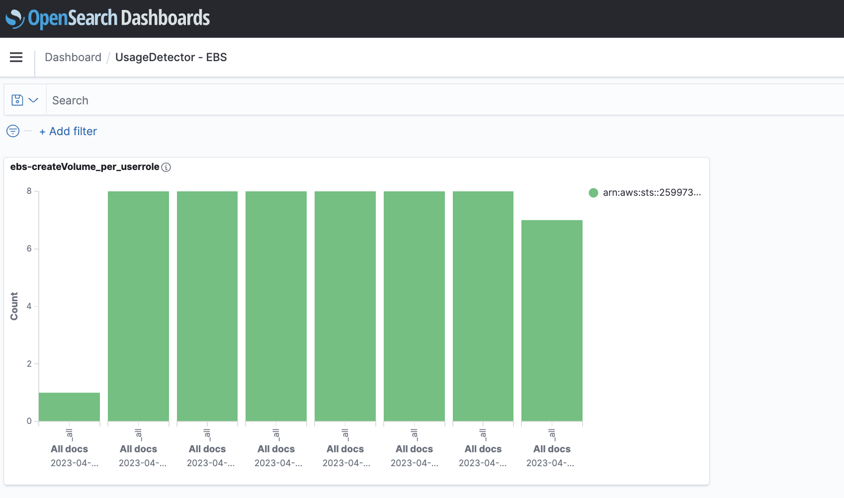Image resolution: width=844 pixels, height=498 pixels.
Task: Click the Count y-axis title
Action: coord(14,306)
